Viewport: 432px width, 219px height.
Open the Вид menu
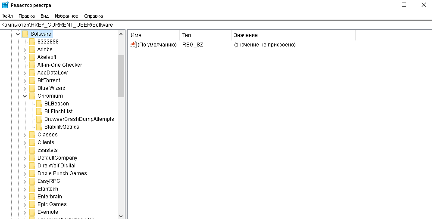click(x=45, y=16)
